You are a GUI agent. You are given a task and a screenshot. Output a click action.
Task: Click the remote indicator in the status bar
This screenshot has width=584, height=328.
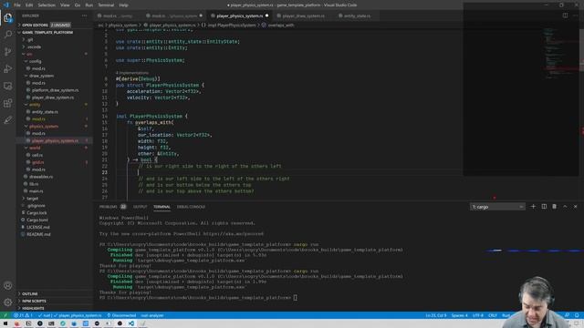5,315
